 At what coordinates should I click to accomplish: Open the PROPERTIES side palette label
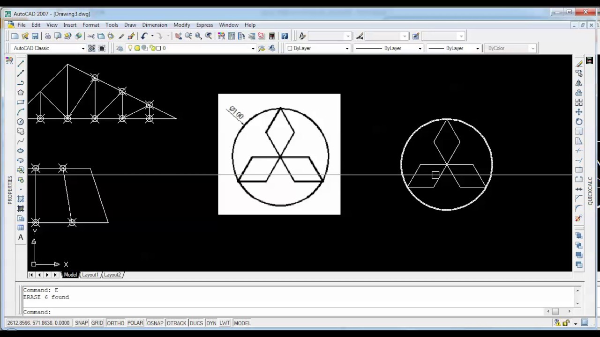point(9,190)
